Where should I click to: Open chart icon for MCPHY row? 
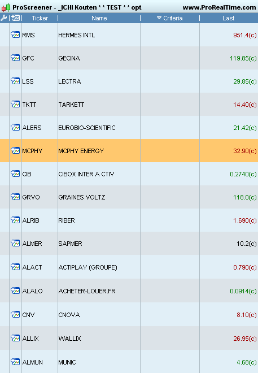coord(15,150)
